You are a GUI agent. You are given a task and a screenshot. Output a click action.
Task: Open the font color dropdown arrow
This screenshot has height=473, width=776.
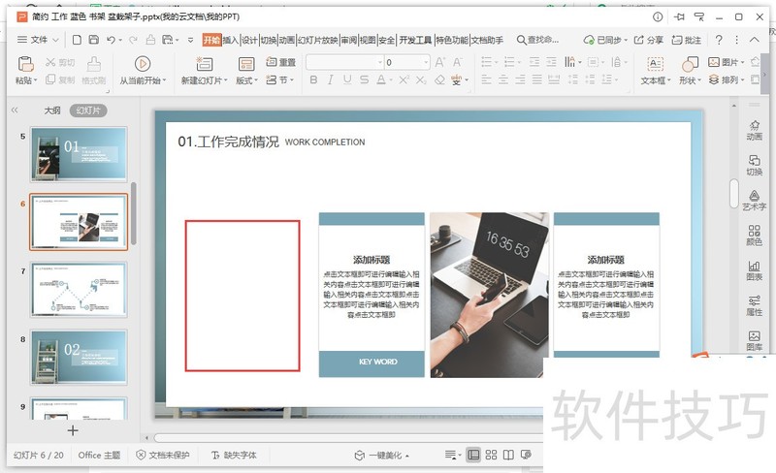tap(391, 80)
